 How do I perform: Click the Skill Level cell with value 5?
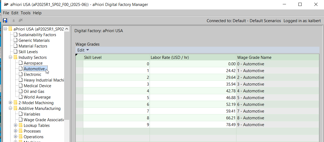point(116,97)
